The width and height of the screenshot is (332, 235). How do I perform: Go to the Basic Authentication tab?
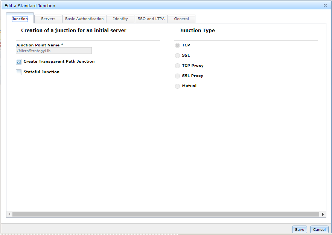tap(84, 19)
